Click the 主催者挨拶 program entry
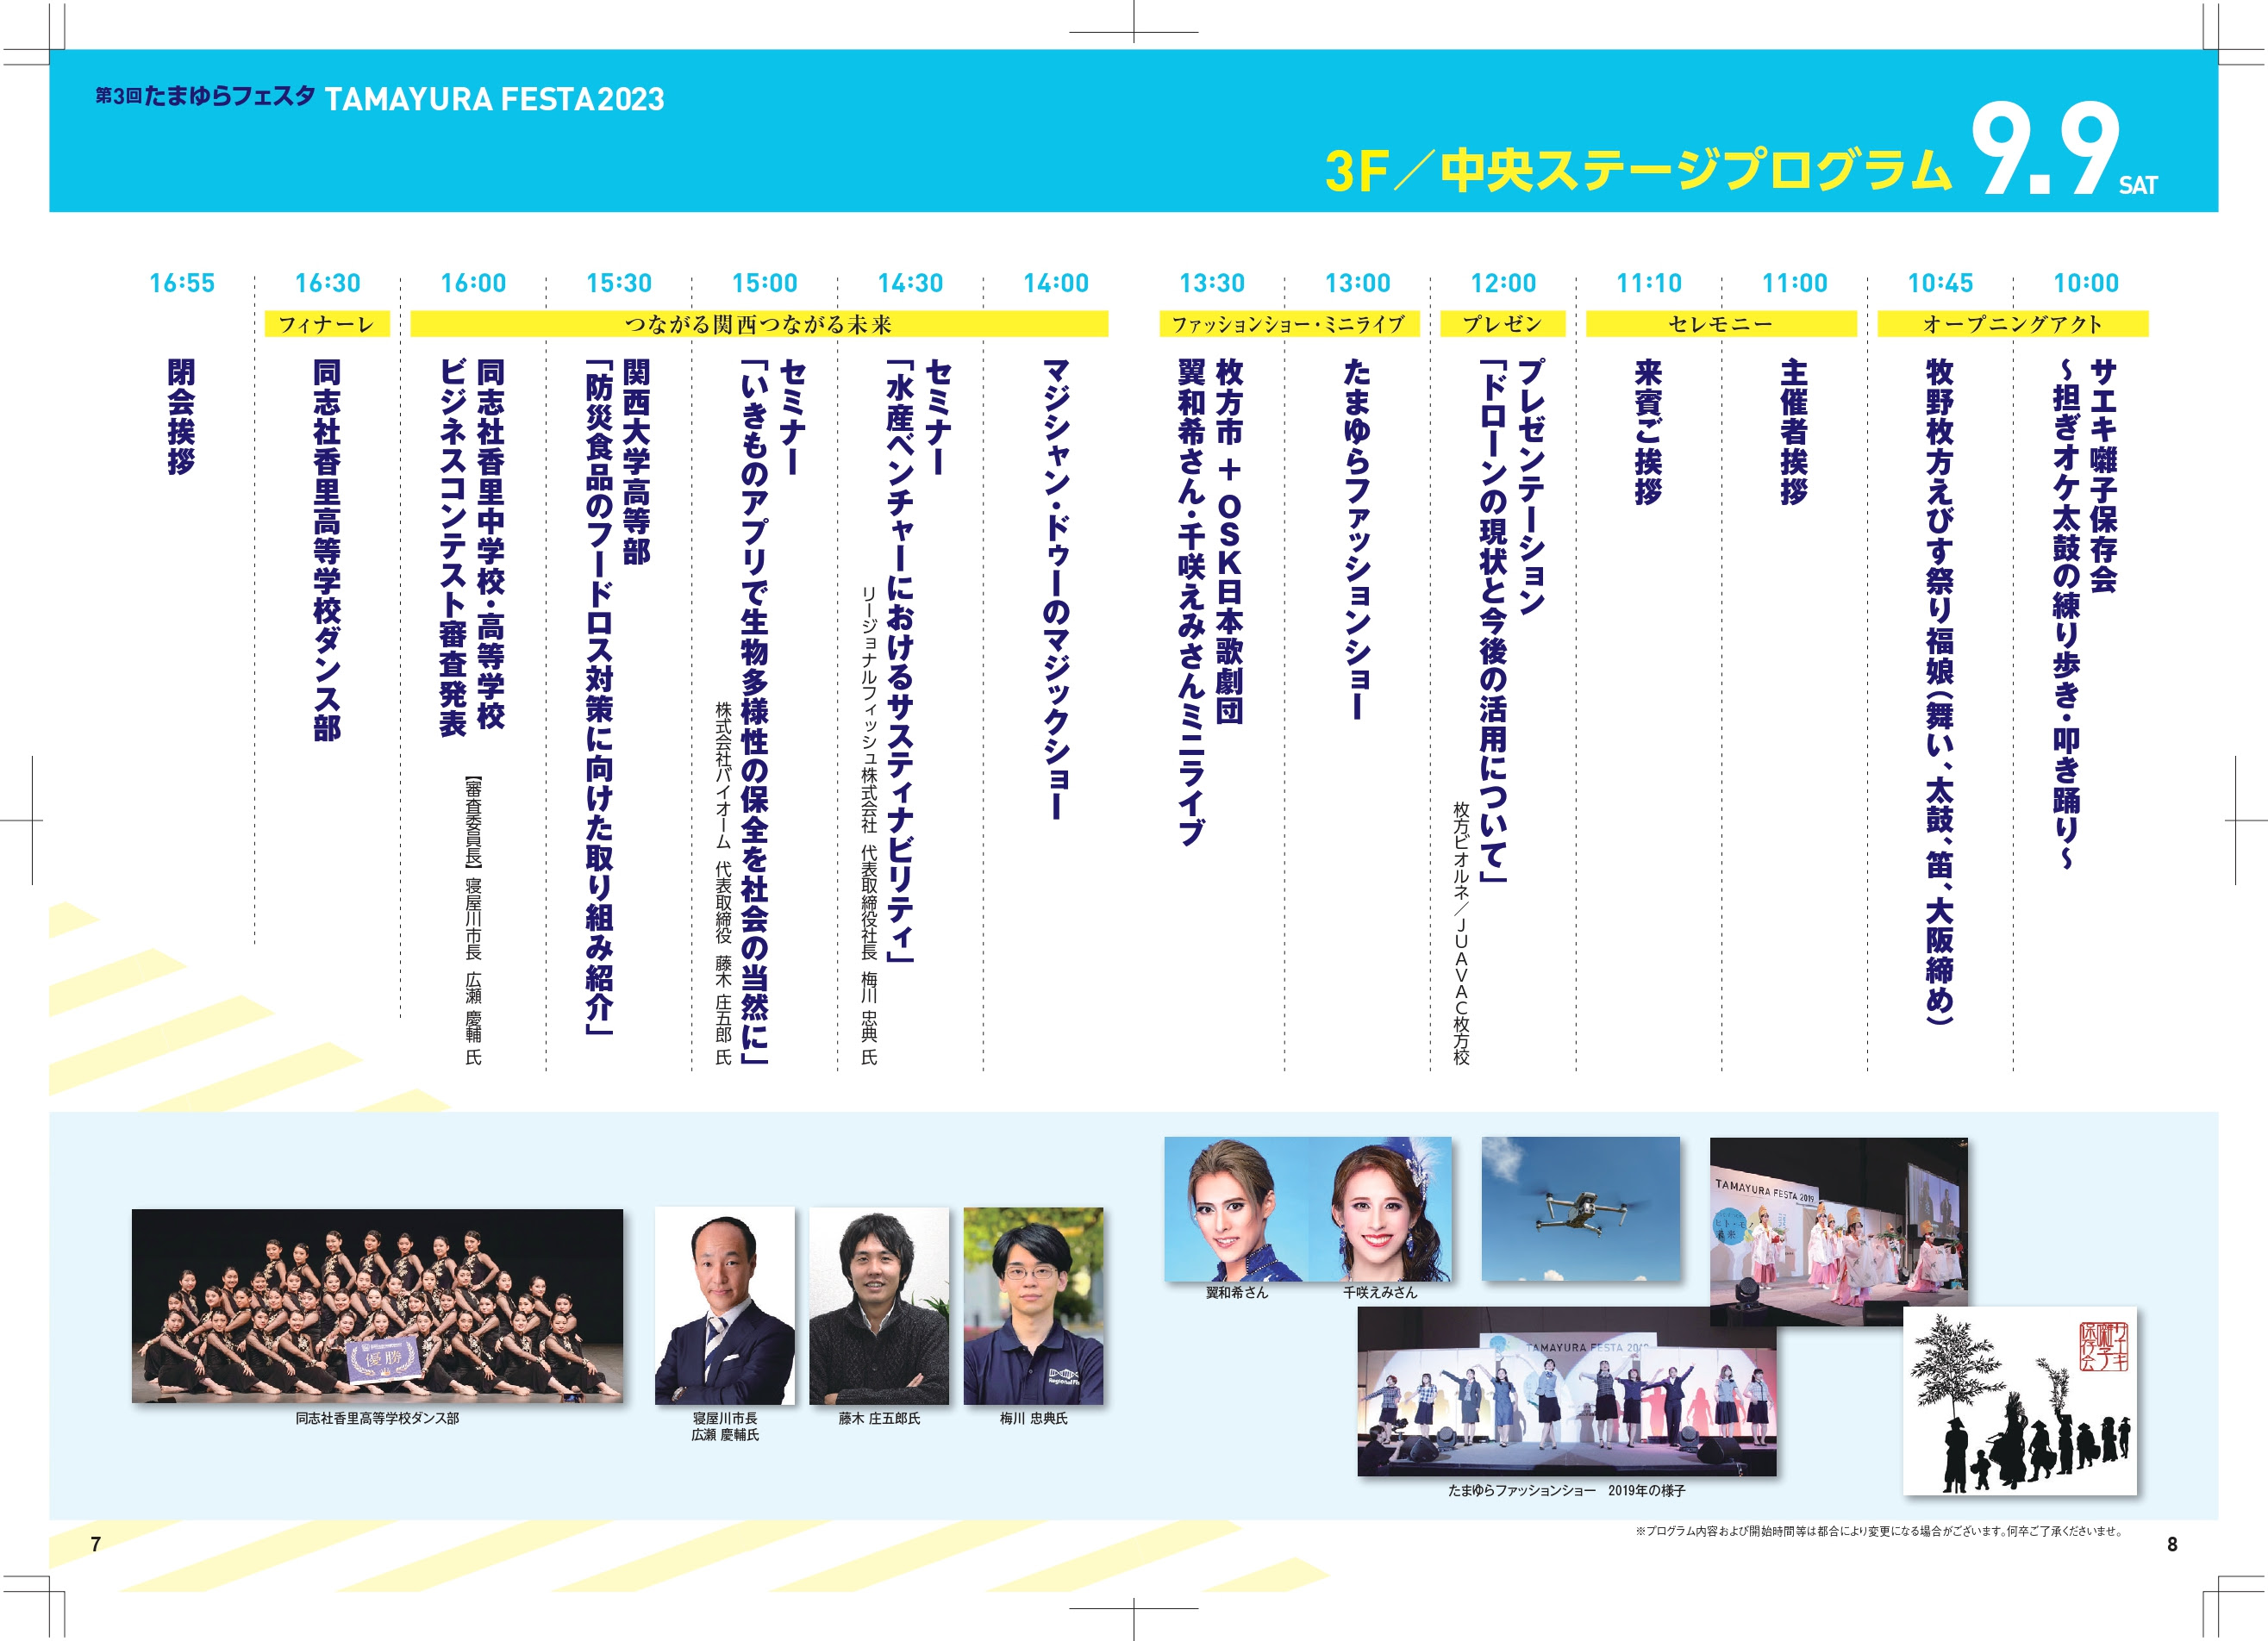 tap(1794, 432)
